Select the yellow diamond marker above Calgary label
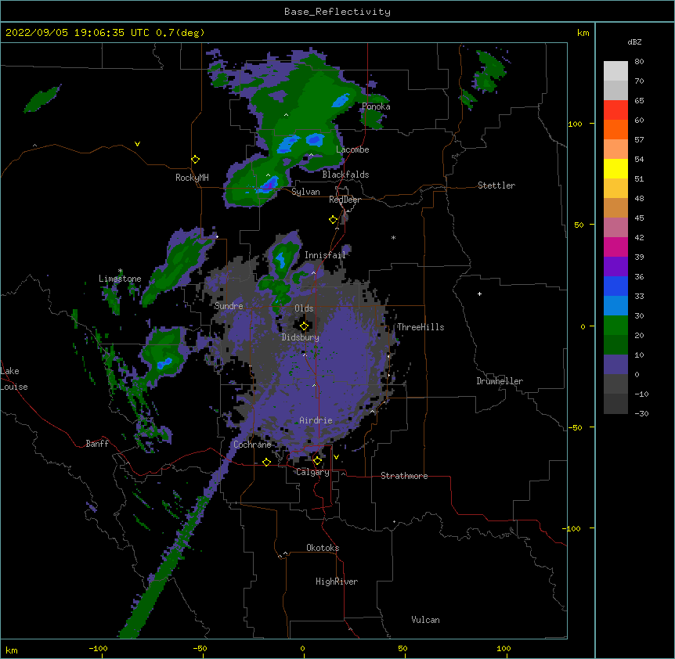This screenshot has height=659, width=675. point(317,461)
